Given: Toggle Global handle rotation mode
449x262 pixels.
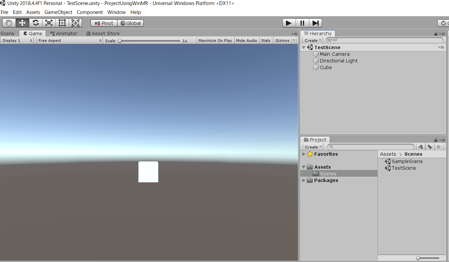Looking at the screenshot, I should tap(130, 23).
